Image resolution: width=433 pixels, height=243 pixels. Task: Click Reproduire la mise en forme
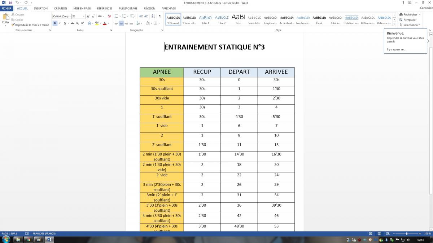coord(30,25)
